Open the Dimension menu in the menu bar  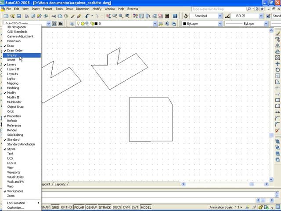pyautogui.click(x=83, y=9)
